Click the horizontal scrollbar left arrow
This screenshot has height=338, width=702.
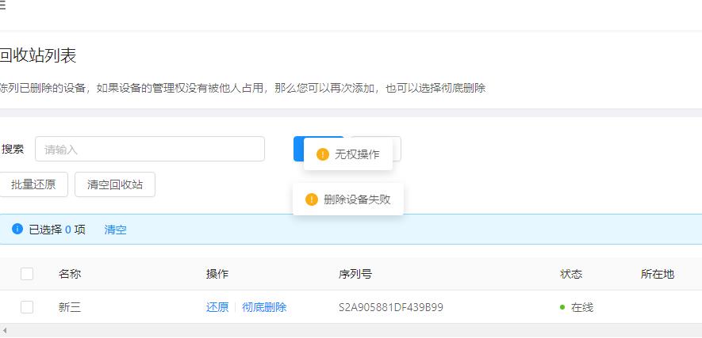pyautogui.click(x=5, y=331)
